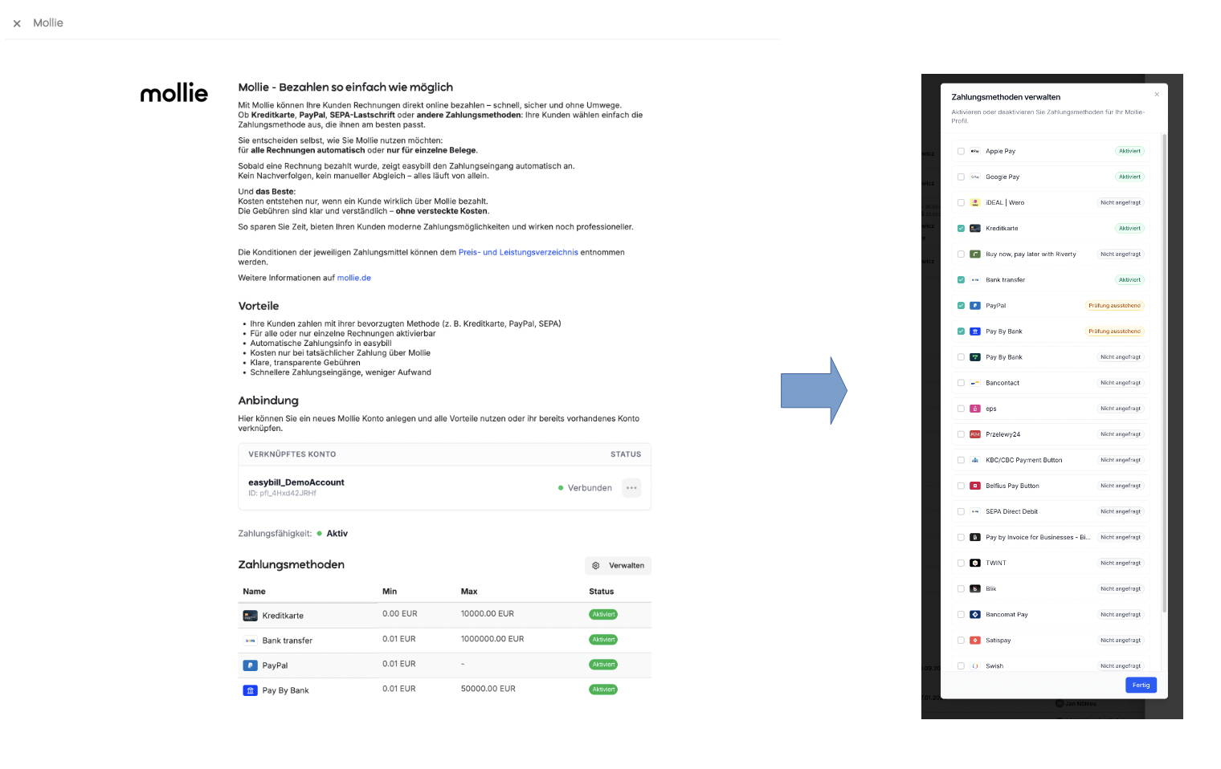Viewport: 1221px width, 769px height.
Task: Click the Riverty buy now pay later icon
Action: pyautogui.click(x=974, y=254)
